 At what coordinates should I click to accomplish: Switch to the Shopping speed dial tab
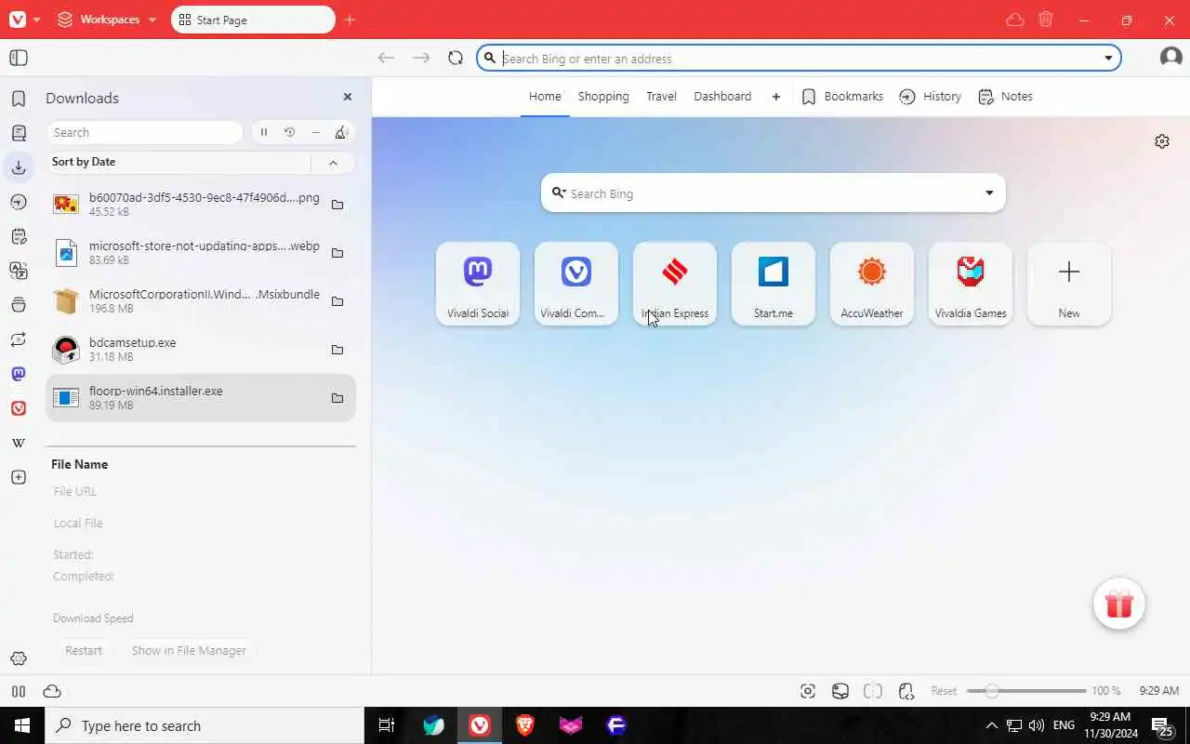point(603,97)
